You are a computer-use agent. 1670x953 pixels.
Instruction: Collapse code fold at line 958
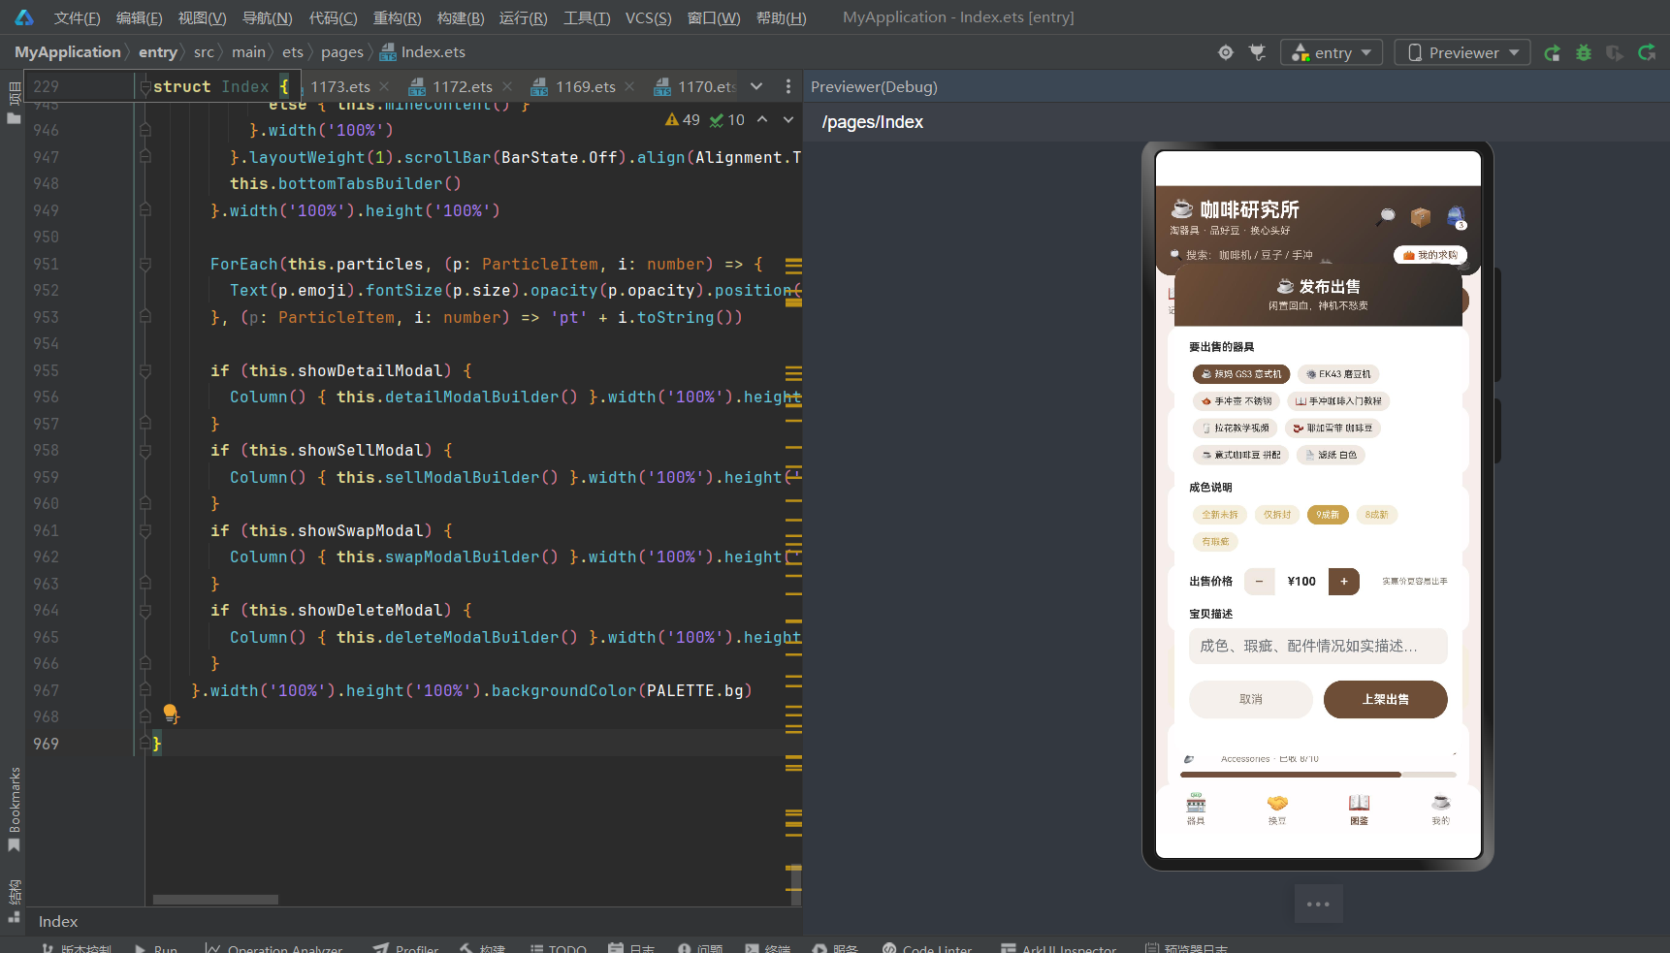(x=145, y=450)
